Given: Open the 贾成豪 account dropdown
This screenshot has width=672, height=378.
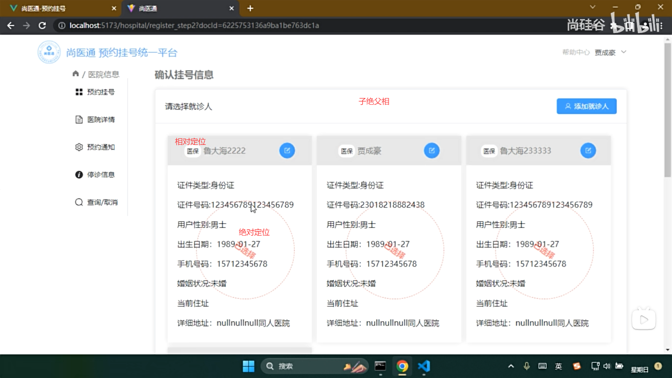Looking at the screenshot, I should tap(611, 52).
